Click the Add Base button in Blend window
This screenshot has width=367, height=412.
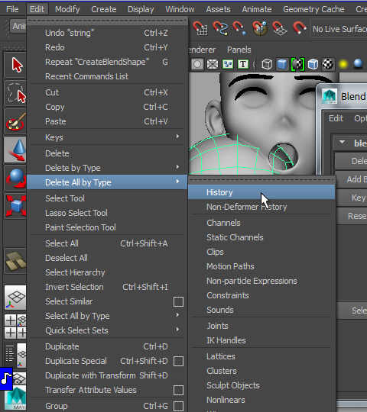coord(352,179)
